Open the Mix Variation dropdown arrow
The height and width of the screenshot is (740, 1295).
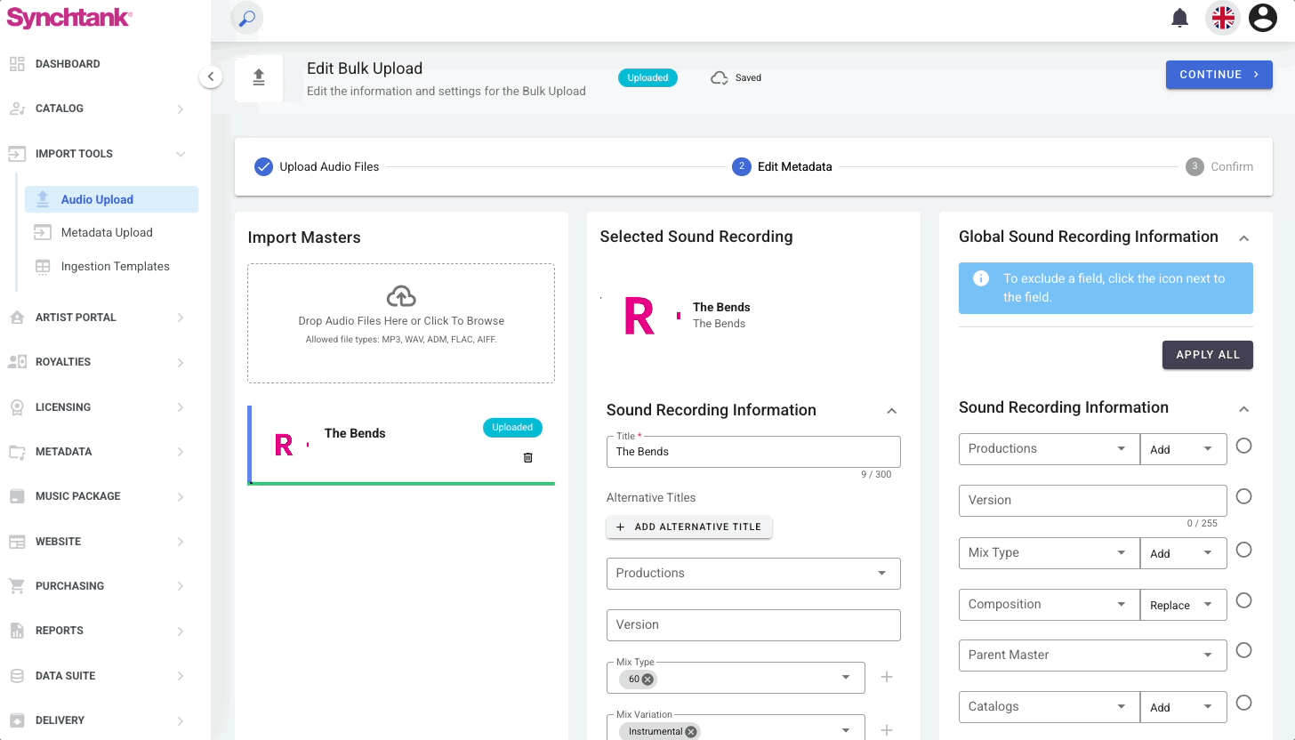click(846, 730)
